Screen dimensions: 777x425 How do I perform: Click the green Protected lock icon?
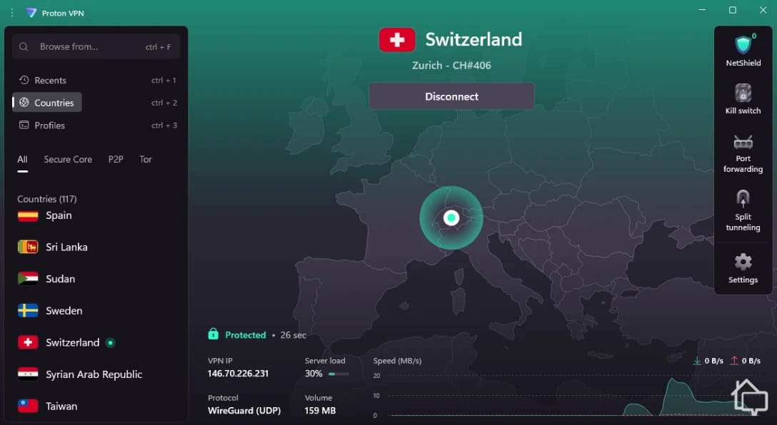point(213,334)
